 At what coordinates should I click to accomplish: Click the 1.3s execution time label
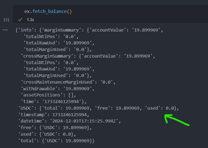coord(30,20)
